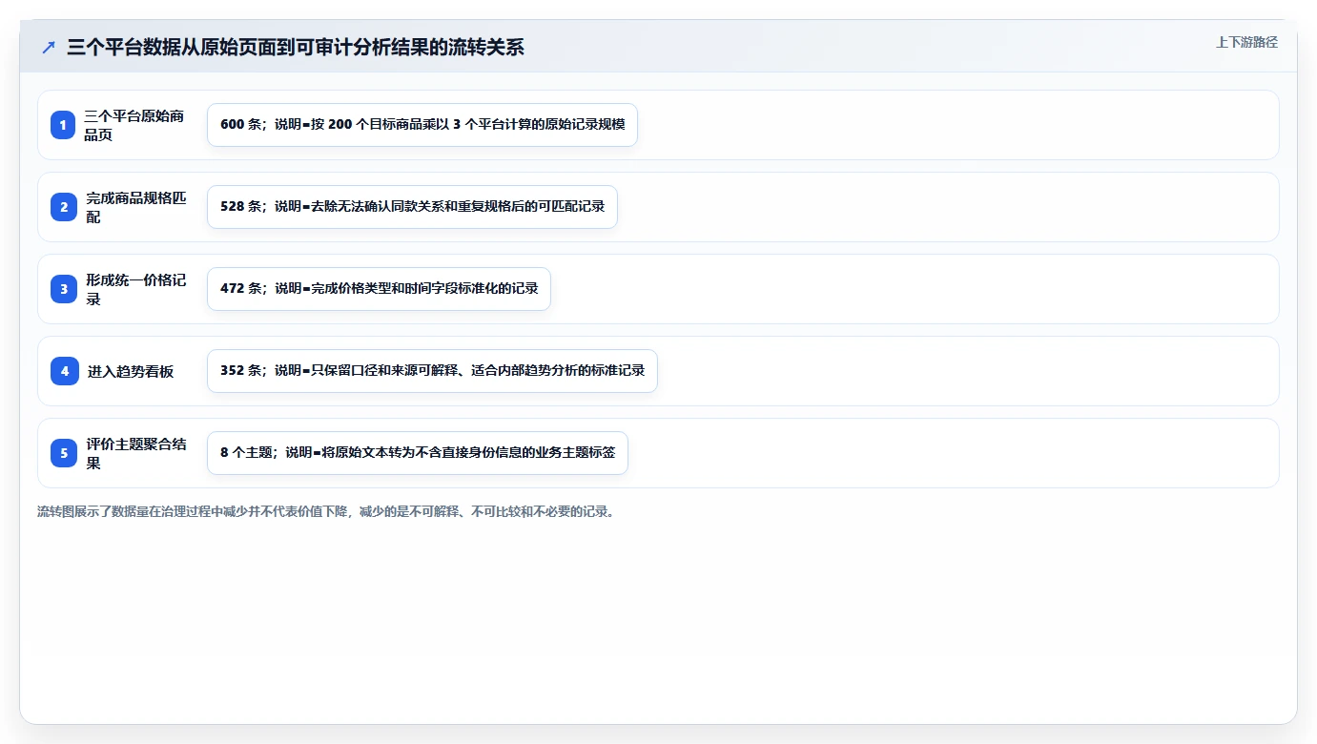Image resolution: width=1317 pixels, height=744 pixels.
Task: Click the arrow icon beside the title
Action: (49, 47)
